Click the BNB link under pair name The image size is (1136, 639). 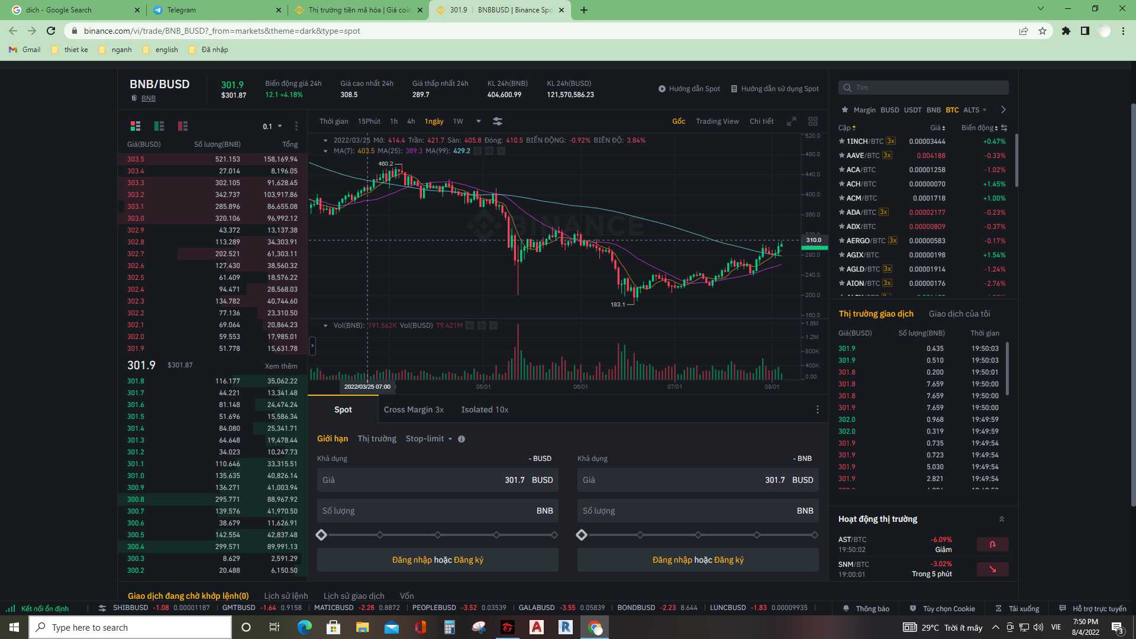(149, 98)
